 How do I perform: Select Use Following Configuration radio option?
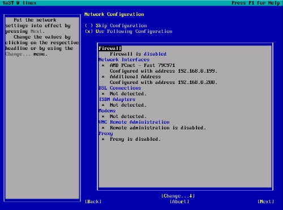(128, 31)
